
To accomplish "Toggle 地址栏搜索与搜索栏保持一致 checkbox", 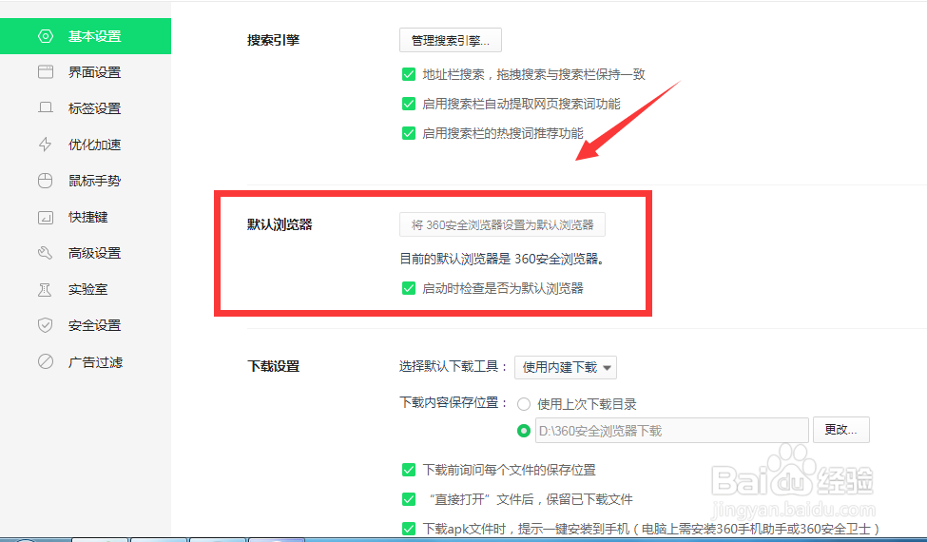I will point(409,74).
